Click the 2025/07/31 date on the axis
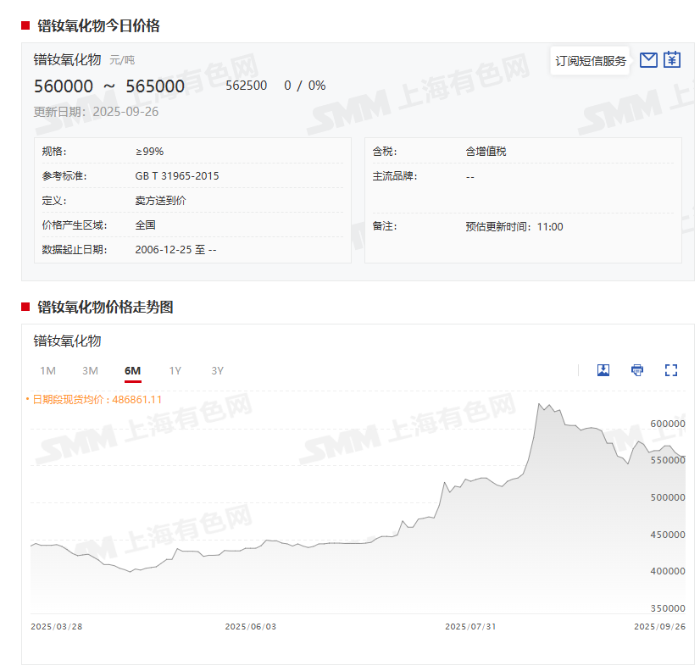 coord(470,626)
